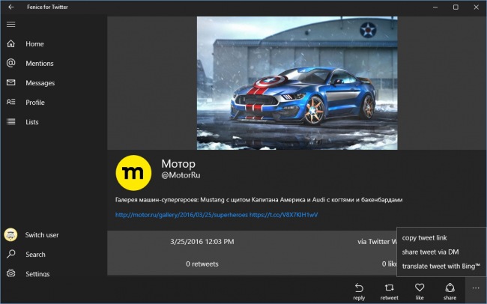Image resolution: width=487 pixels, height=304 pixels.
Task: Select translate tweet with Bing
Action: [441, 266]
